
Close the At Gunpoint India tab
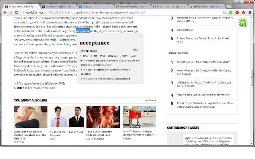(x=37, y=6)
